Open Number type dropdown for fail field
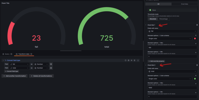 41,64
